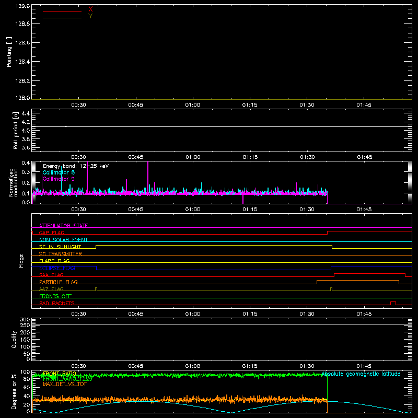
Task: Select the Collimator 9 legend label
Action: pyautogui.click(x=59, y=179)
